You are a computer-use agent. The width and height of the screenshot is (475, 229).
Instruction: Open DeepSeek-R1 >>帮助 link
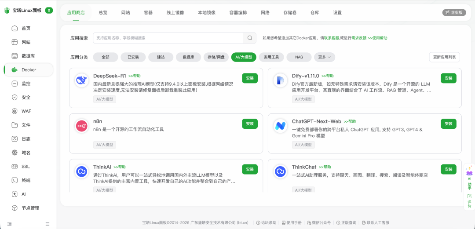coord(135,76)
